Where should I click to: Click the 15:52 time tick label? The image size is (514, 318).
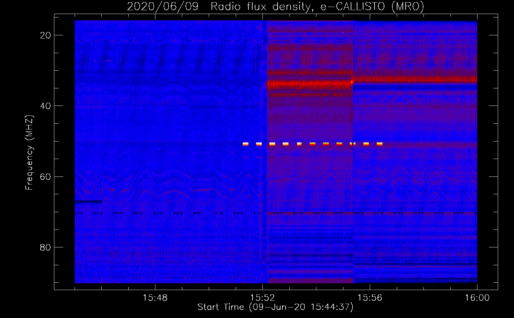pos(262,298)
